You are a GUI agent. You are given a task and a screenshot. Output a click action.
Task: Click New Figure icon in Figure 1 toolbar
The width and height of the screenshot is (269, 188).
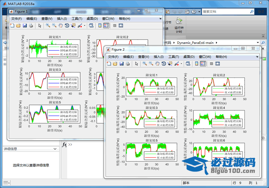[12, 26]
